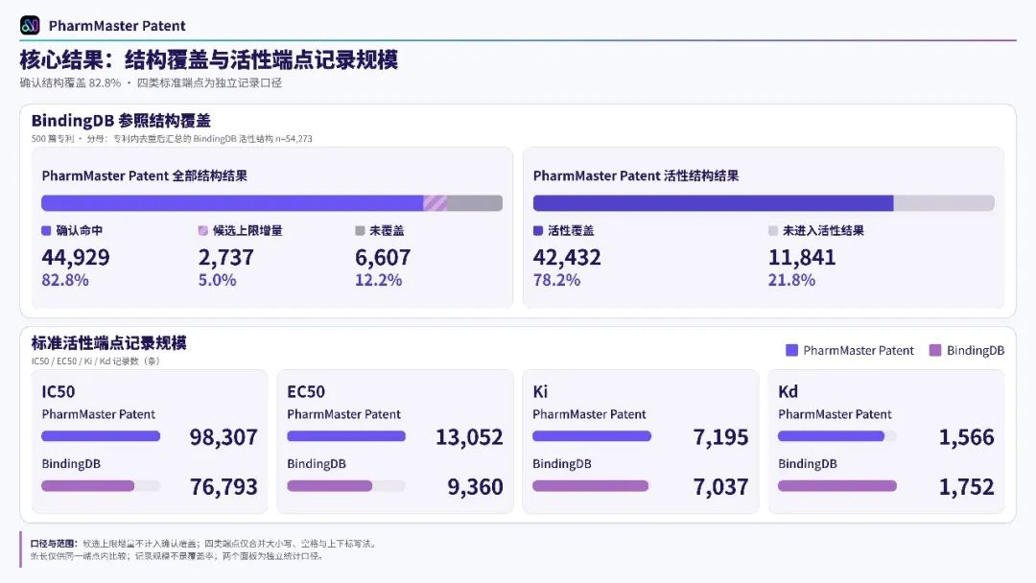
Task: Click the 口径与范围 footnote label
Action: click(54, 544)
